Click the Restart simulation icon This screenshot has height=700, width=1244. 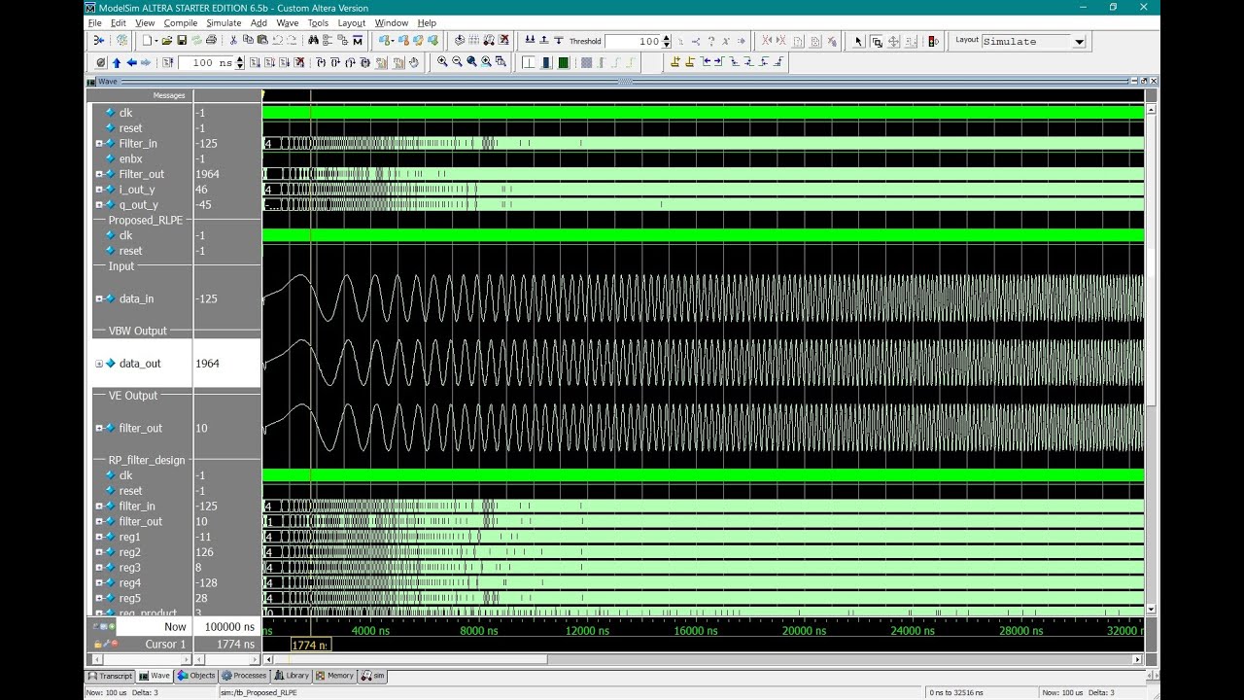[x=168, y=62]
